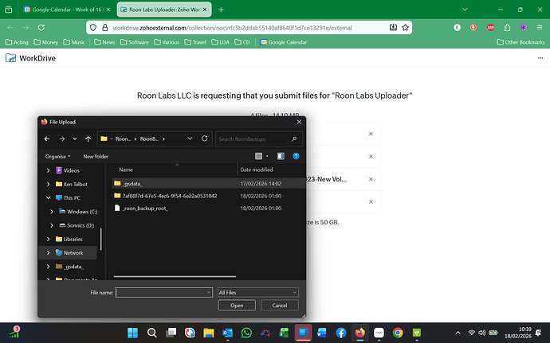This screenshot has width=550, height=343.
Task: Select Network in the navigation tree
Action: 73,252
